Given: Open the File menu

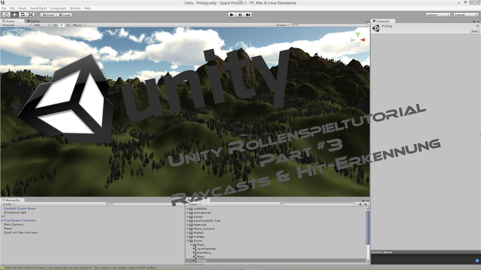Looking at the screenshot, I should tap(4, 8).
